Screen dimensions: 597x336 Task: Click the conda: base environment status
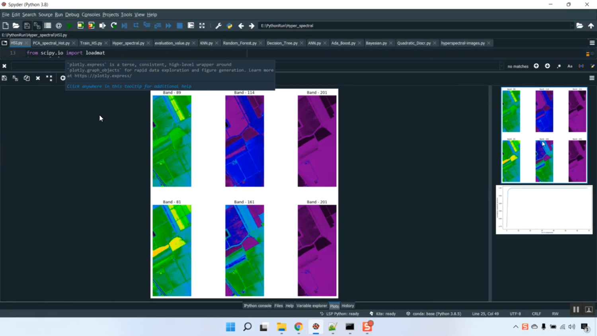coord(434,314)
